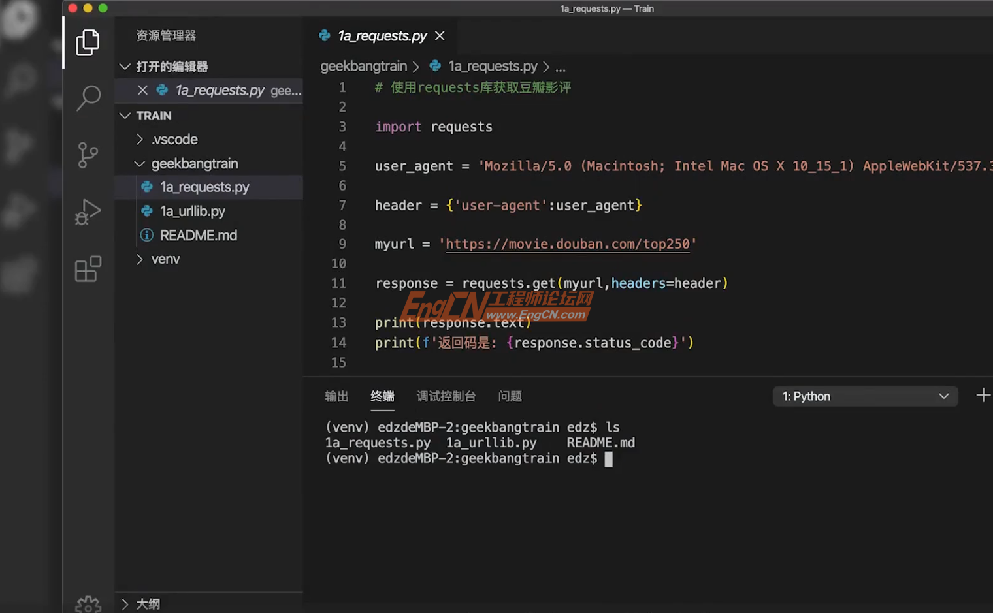Click the Python file icon beside 1a_requests.py tab
The width and height of the screenshot is (993, 613).
(x=325, y=36)
